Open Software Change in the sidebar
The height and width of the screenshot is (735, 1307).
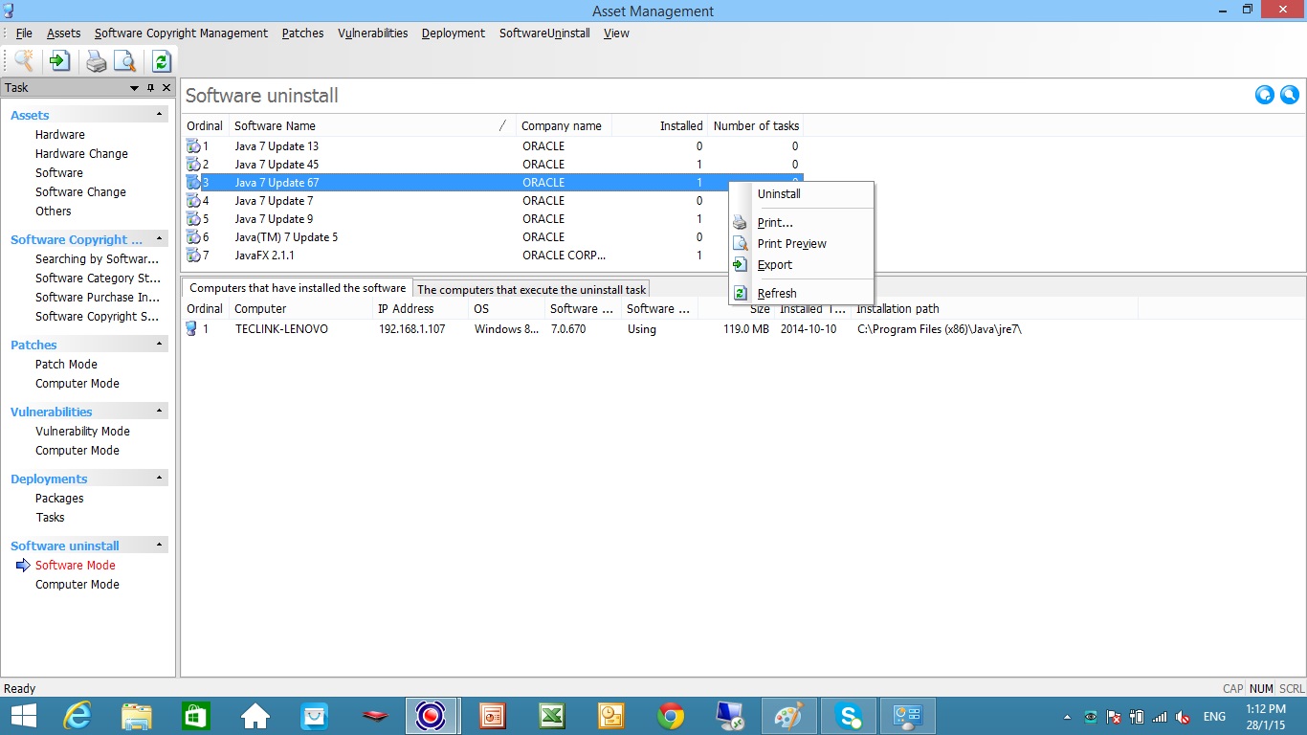point(80,191)
